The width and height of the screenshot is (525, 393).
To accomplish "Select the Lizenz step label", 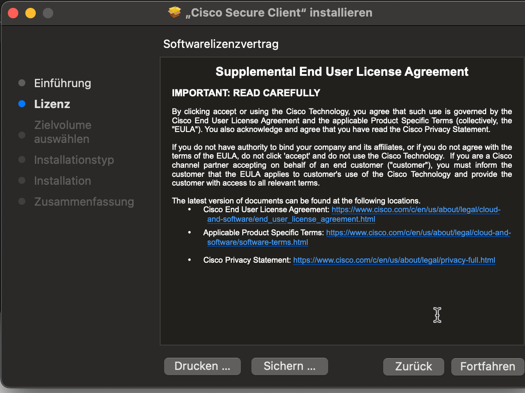I will pyautogui.click(x=52, y=104).
